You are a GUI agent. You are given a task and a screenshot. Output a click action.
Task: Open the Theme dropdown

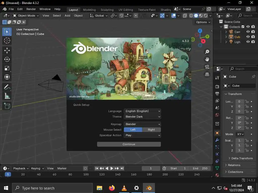click(142, 117)
